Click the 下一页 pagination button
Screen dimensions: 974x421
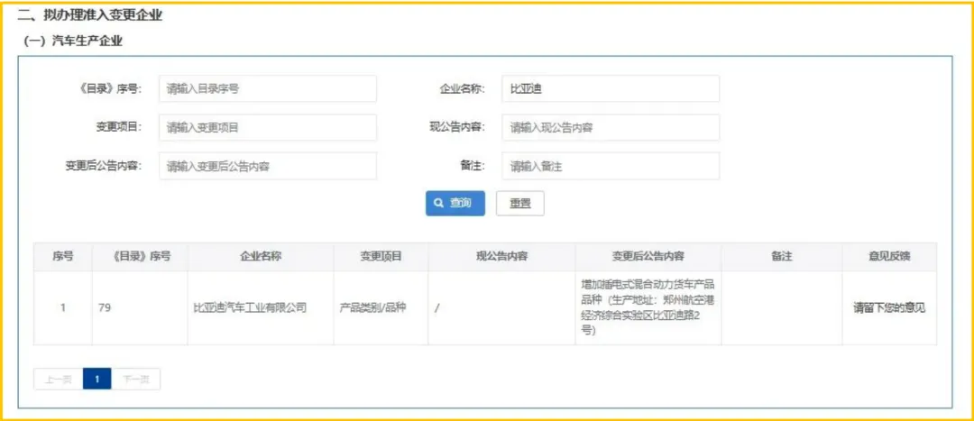click(135, 380)
